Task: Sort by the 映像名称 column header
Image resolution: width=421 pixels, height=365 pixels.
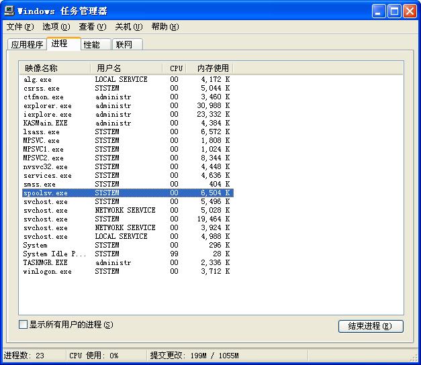Action: coord(55,68)
